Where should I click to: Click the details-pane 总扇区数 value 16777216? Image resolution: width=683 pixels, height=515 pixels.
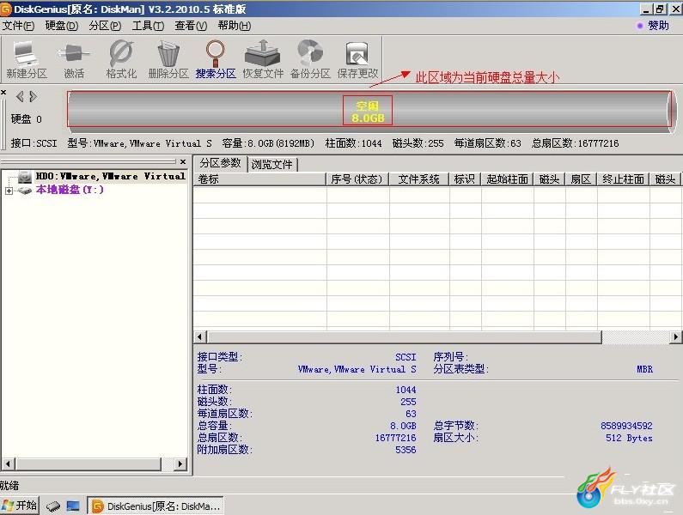395,438
